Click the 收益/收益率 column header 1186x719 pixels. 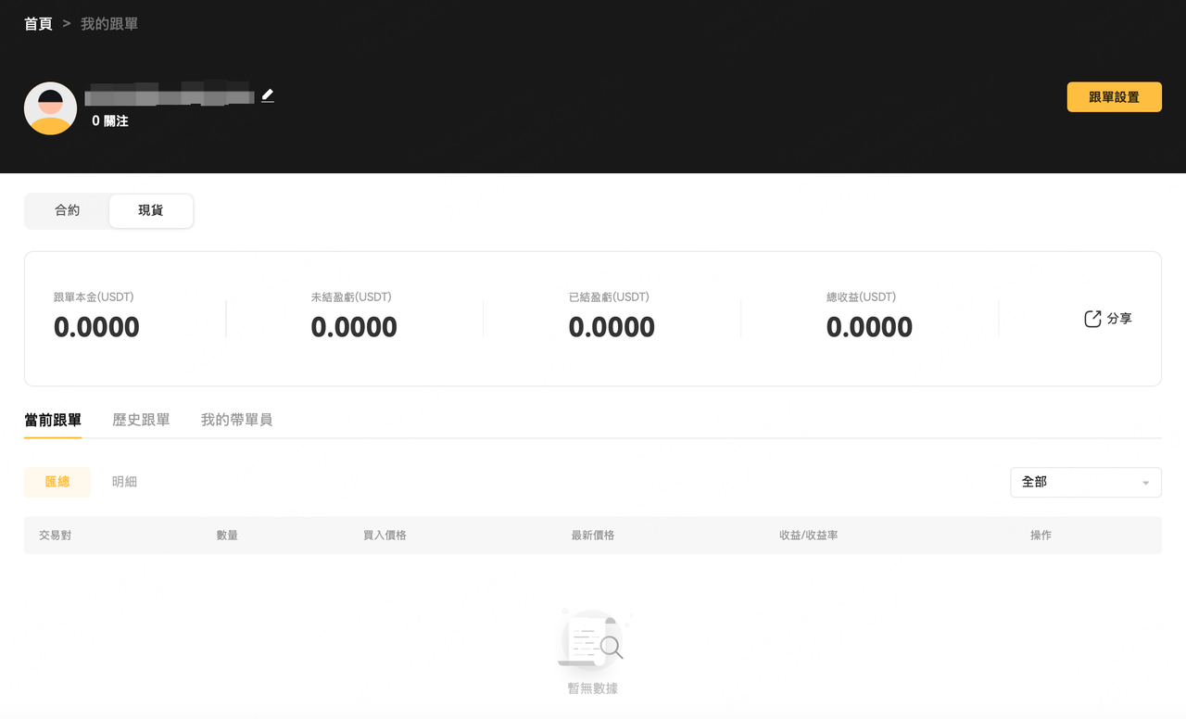[x=809, y=536]
